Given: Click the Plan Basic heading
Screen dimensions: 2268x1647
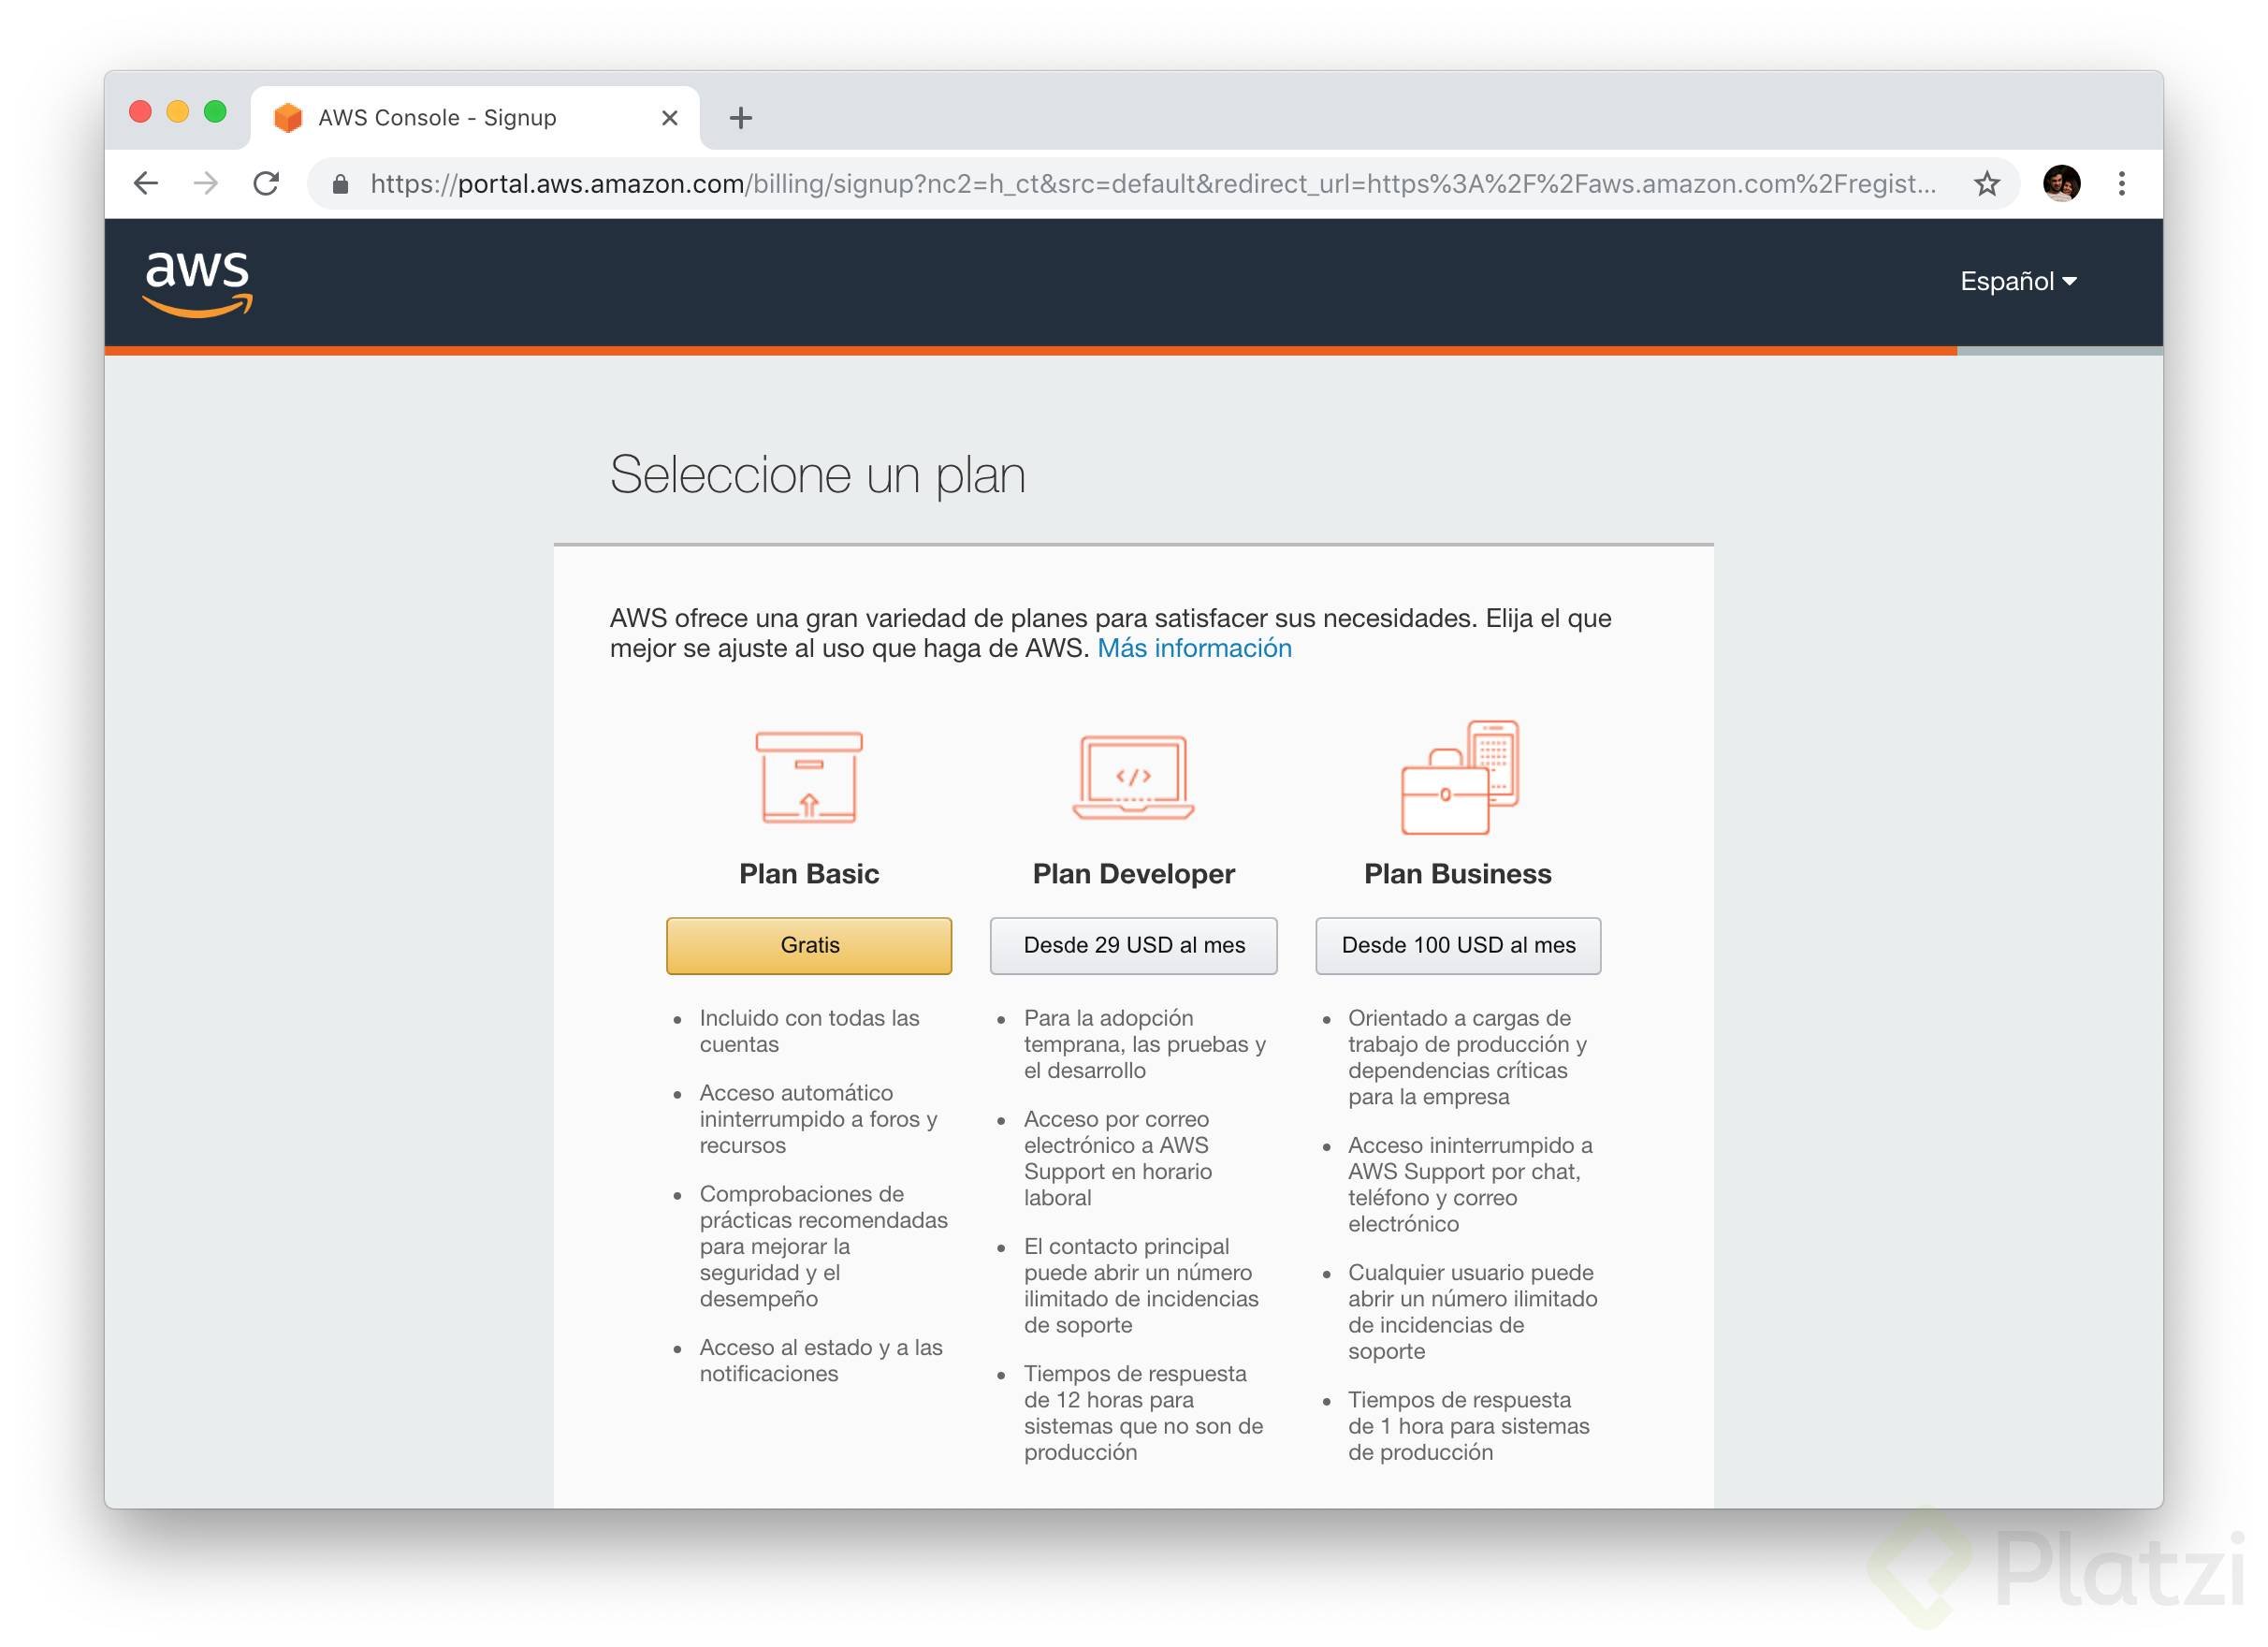Looking at the screenshot, I should [809, 874].
